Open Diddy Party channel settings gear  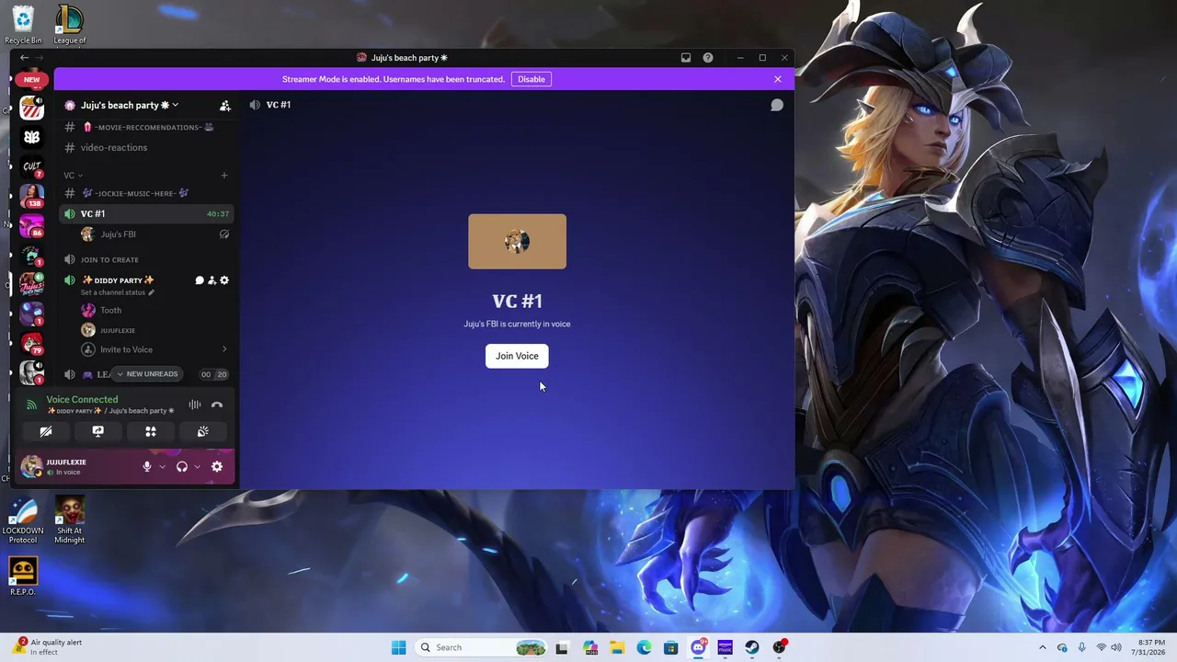coord(224,280)
